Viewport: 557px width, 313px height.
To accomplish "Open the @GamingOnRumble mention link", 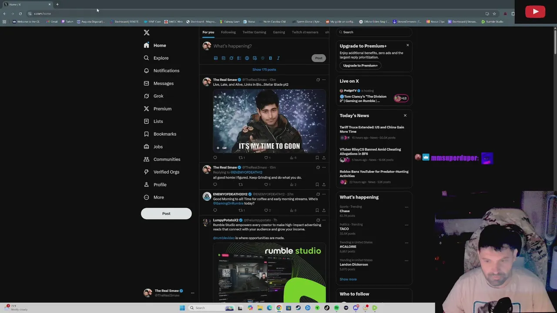I will coord(228,203).
